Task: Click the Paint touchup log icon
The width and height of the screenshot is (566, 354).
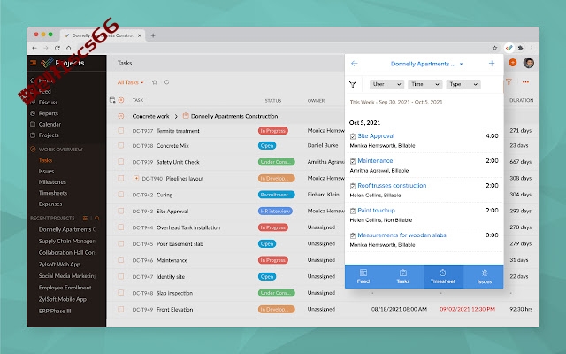Action: click(x=353, y=211)
